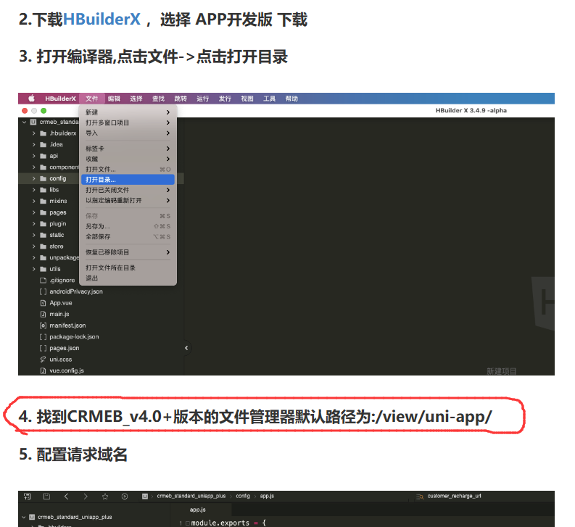
Task: Click the search icon beside customer_recharge_url
Action: (x=420, y=497)
